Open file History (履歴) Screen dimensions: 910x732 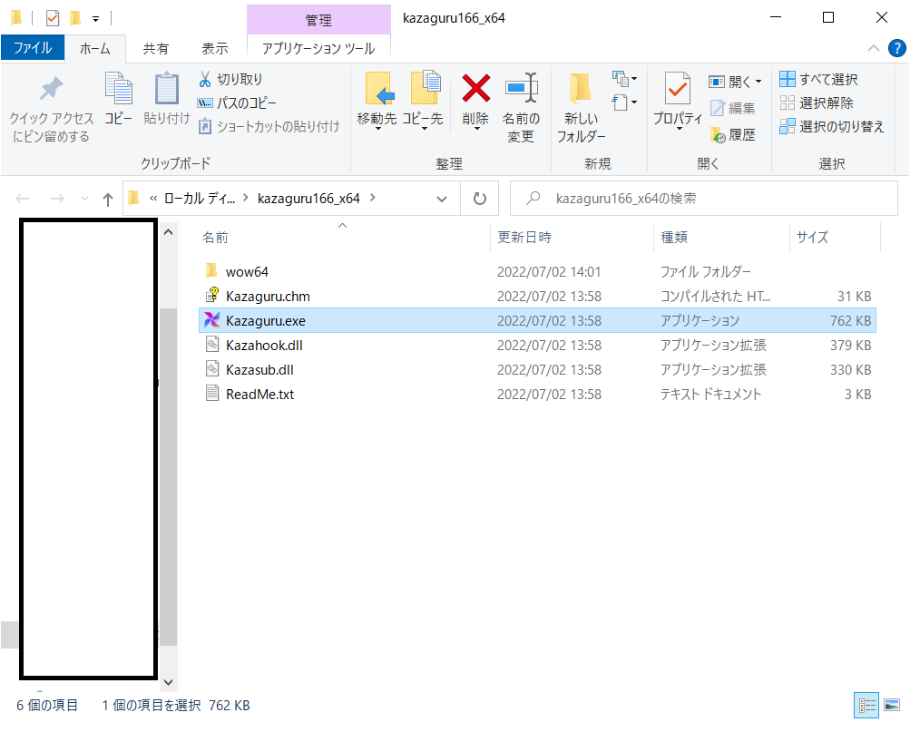click(x=733, y=134)
